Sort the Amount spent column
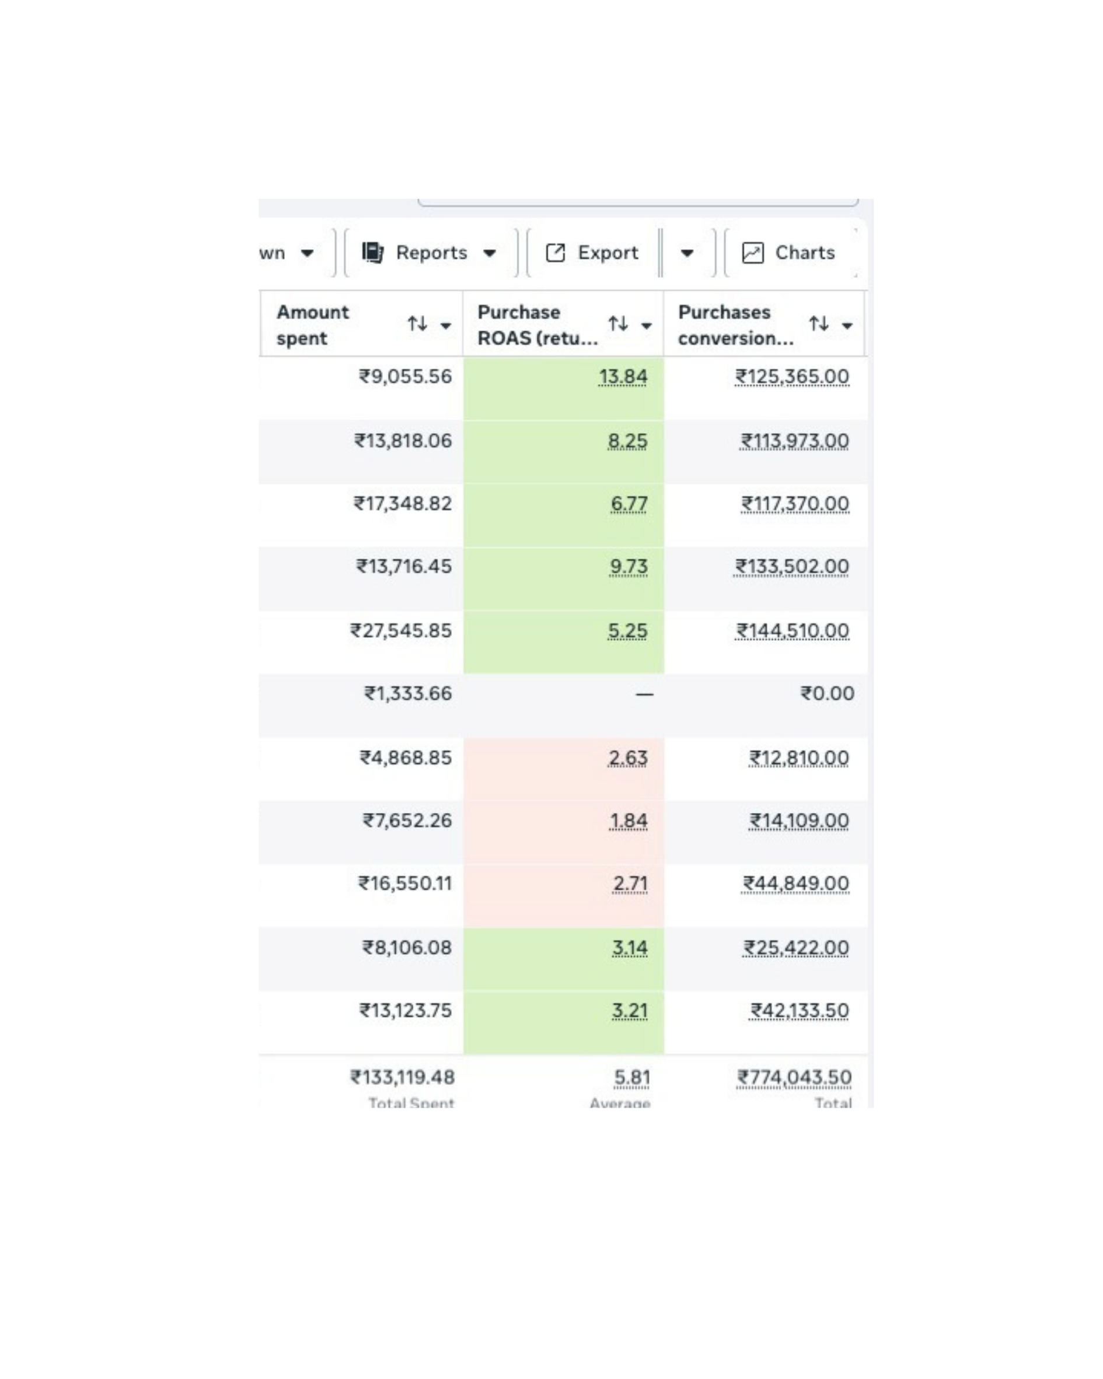Screen dimensions: 1103x1379 click(418, 324)
